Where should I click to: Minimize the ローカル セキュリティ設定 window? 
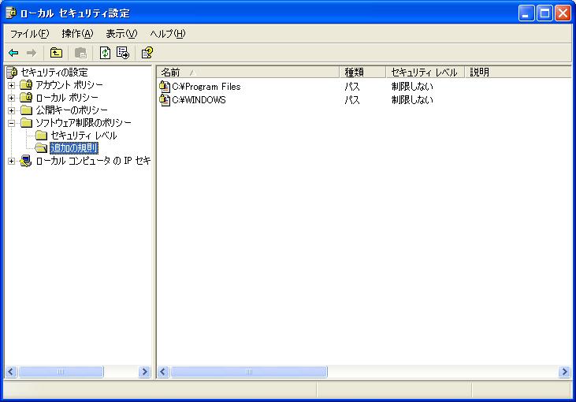click(x=526, y=13)
